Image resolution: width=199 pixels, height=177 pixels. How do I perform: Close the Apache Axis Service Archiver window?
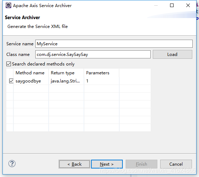tap(188, 5)
